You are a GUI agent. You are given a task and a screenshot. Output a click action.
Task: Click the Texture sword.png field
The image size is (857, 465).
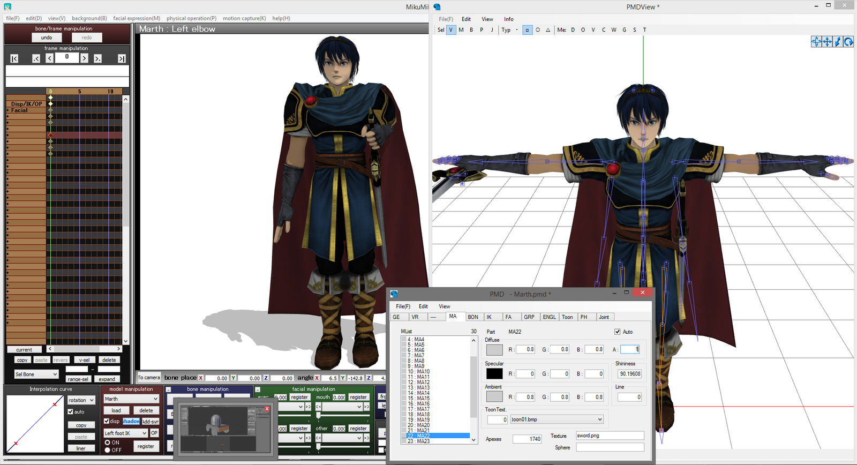(610, 436)
